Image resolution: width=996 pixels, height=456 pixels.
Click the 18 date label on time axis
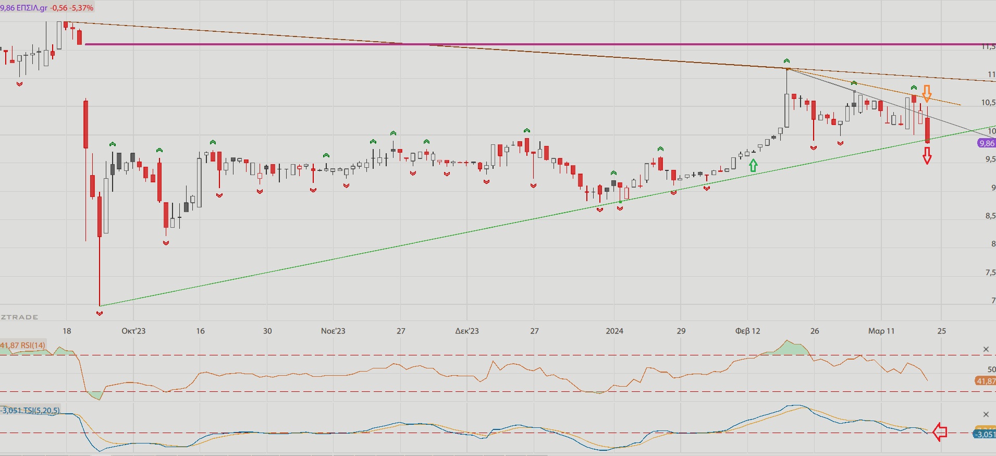[67, 331]
